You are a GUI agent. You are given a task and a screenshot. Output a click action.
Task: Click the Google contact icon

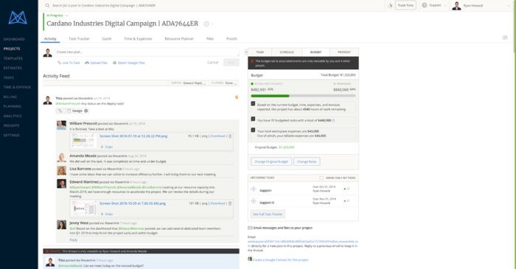pos(250,259)
